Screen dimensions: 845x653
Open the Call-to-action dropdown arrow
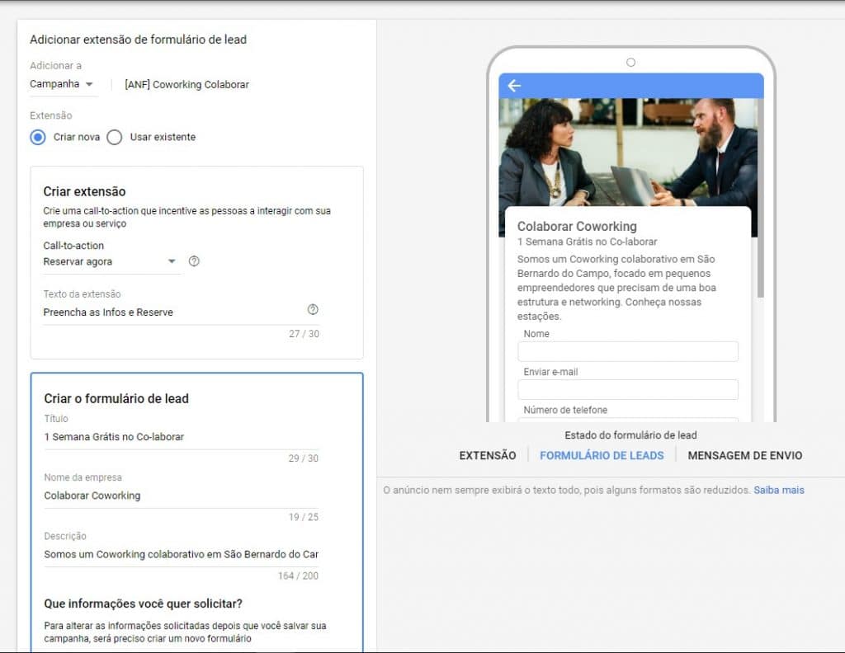(x=172, y=261)
